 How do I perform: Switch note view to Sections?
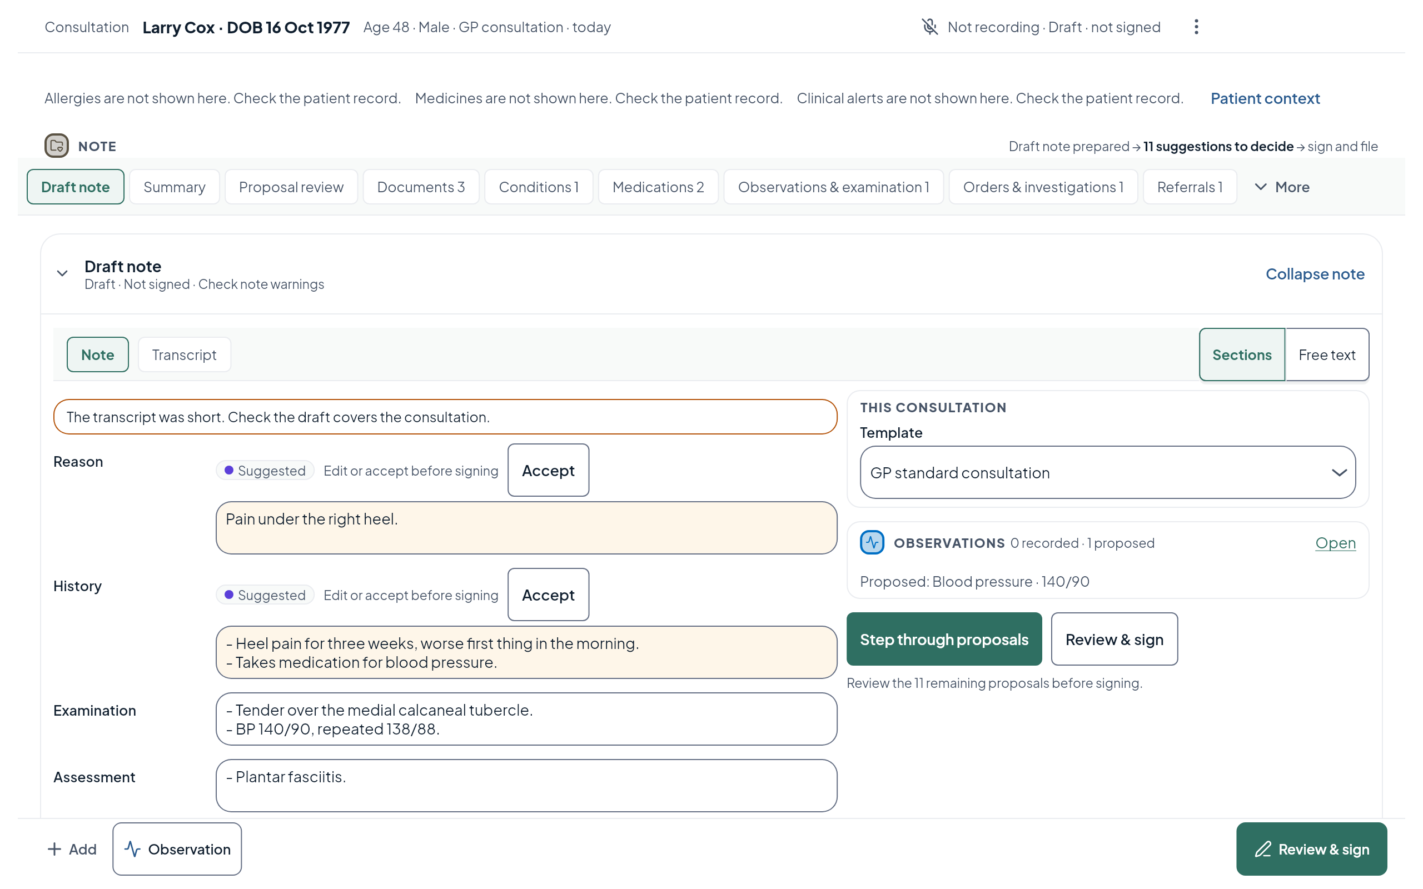(1242, 354)
